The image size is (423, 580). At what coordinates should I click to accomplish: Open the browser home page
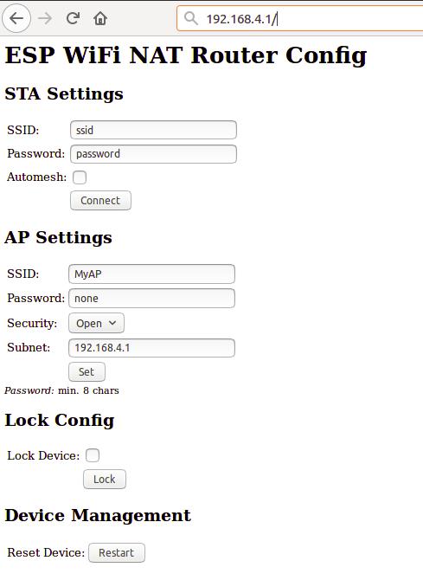point(100,18)
